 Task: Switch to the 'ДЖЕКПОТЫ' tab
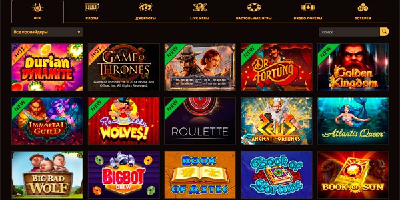[x=146, y=18]
